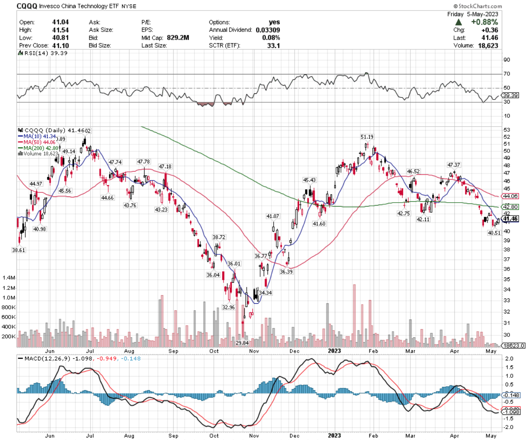Click the 39.39 RSI tag on right axis
The image size is (530, 440).
tap(510, 95)
